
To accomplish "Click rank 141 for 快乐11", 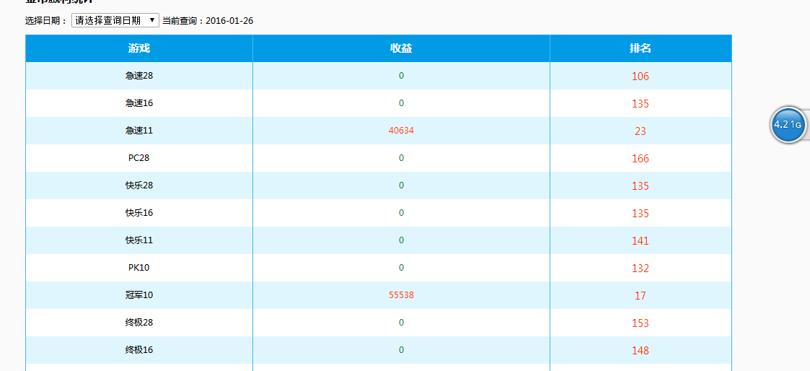I will [x=640, y=241].
